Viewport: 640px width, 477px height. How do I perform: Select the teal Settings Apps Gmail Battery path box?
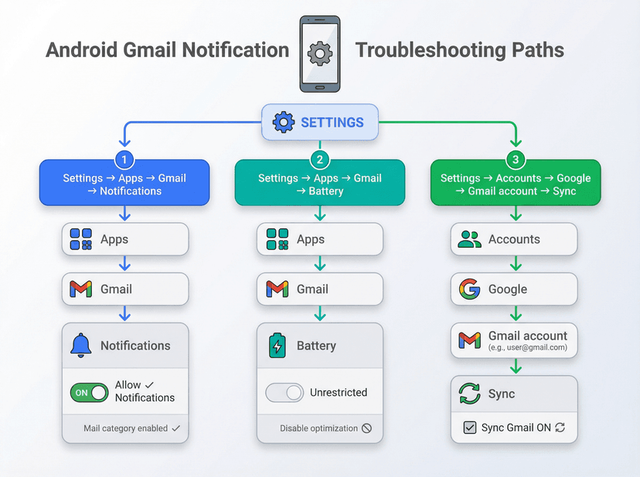click(x=320, y=183)
